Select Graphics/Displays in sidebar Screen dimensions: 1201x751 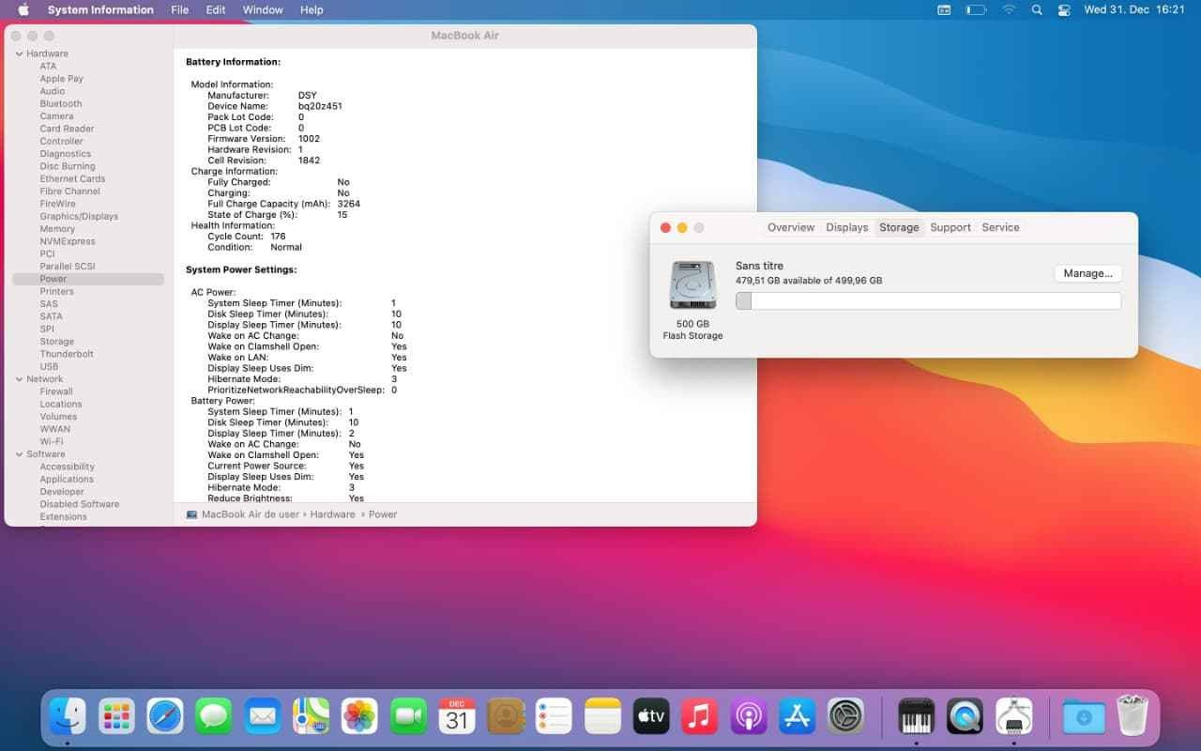tap(79, 217)
